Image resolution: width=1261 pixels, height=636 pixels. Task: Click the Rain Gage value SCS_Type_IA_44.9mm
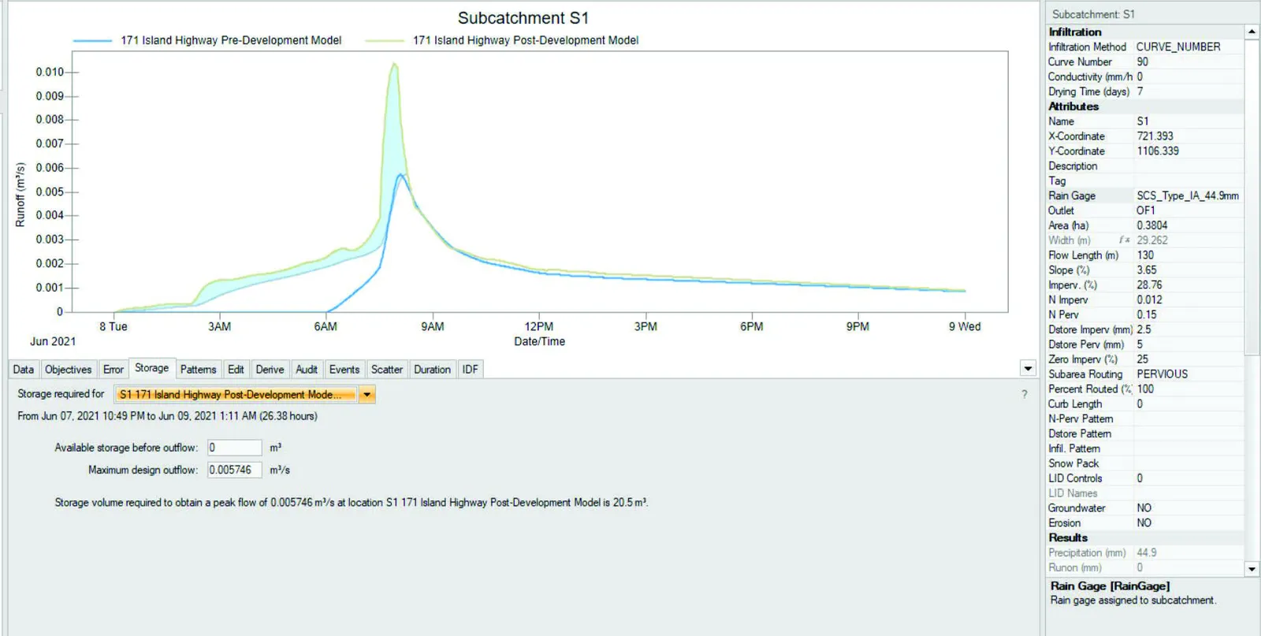[1188, 196]
